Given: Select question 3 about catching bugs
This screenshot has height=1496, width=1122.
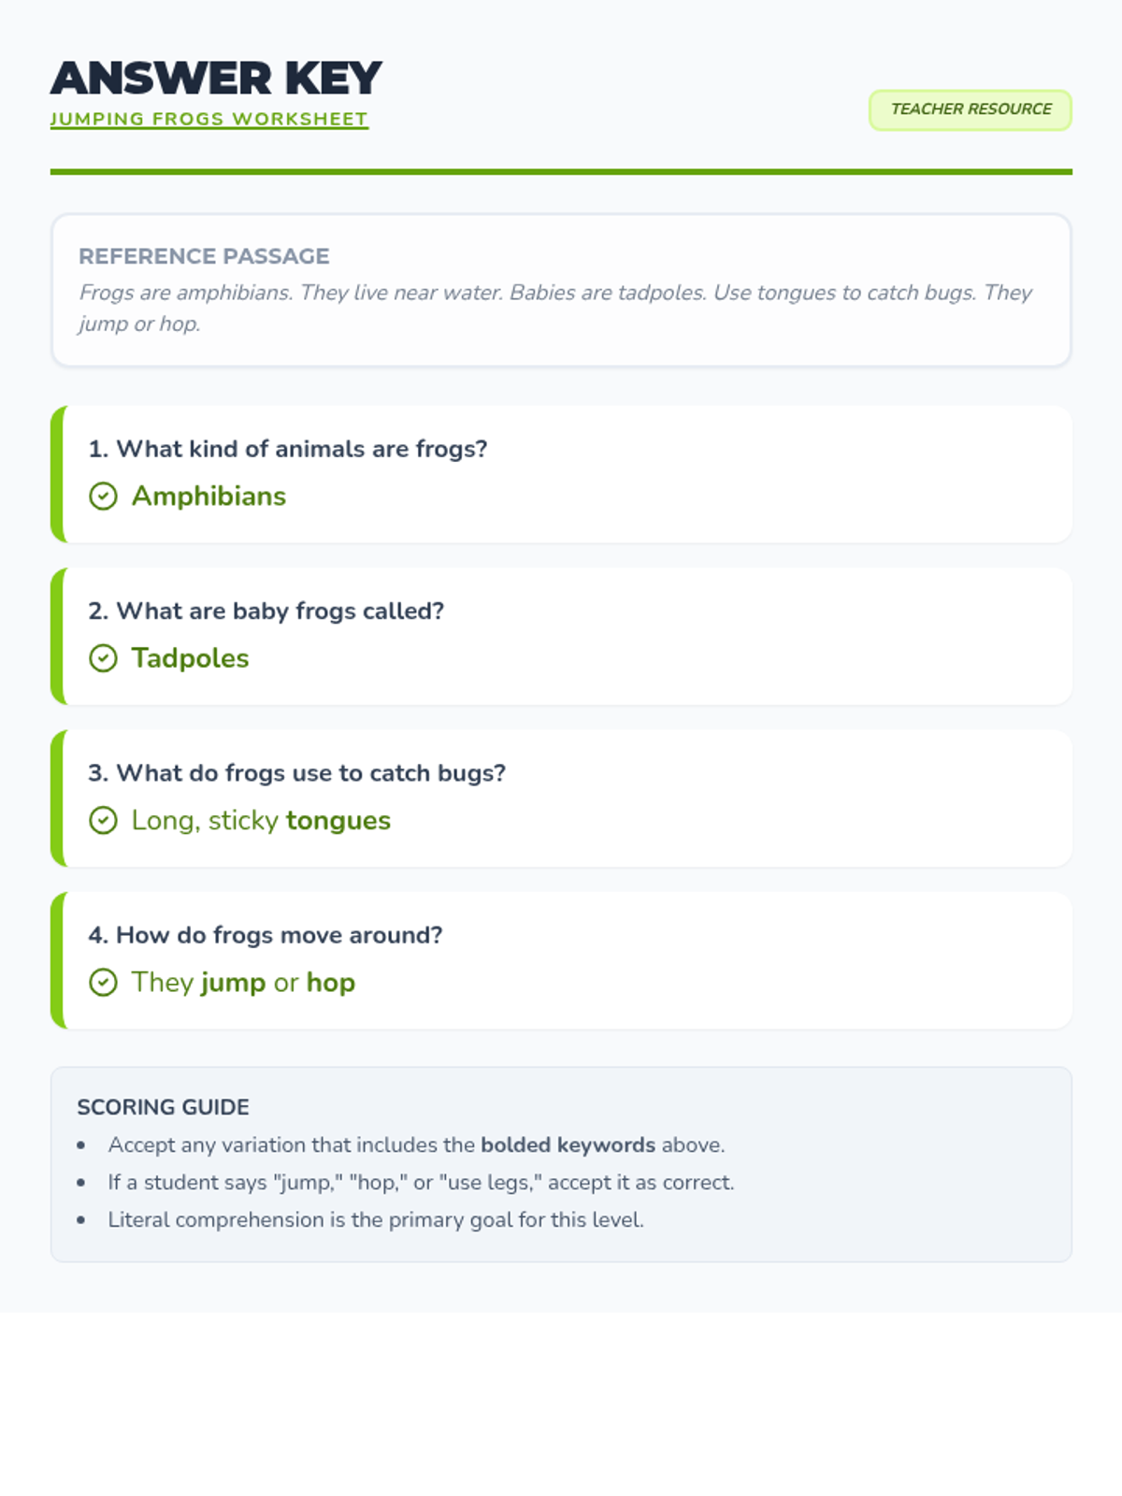Looking at the screenshot, I should pos(296,773).
